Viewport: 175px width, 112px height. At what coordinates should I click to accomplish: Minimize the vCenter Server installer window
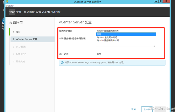click(x=156, y=1)
